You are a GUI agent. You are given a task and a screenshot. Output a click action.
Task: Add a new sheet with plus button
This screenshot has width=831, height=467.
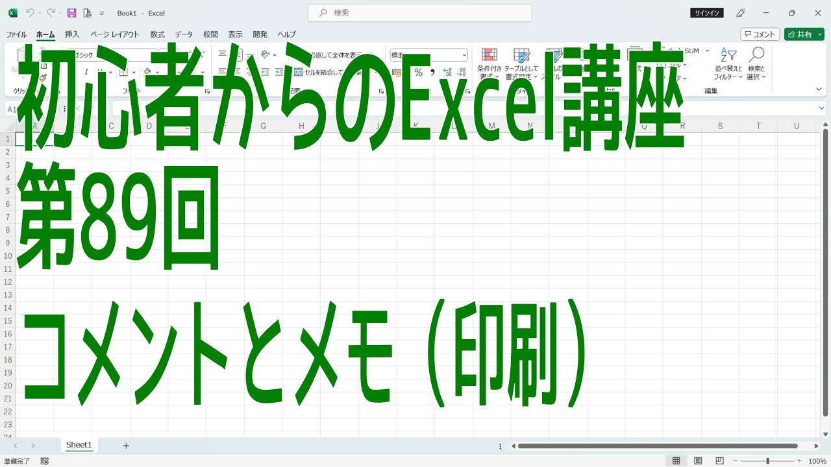click(126, 446)
